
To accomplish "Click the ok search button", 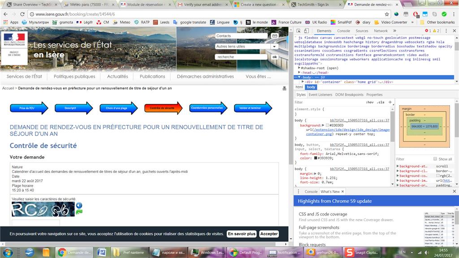I will [x=275, y=57].
